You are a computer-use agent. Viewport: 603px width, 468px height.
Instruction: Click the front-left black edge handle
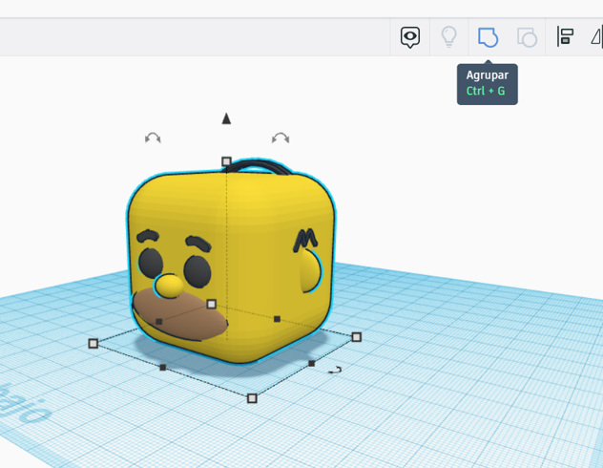pos(162,368)
